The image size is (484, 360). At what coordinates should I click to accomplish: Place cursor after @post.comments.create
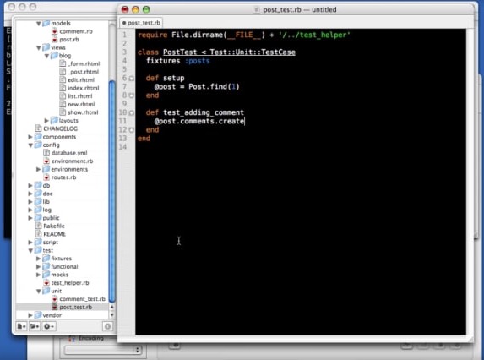point(244,122)
